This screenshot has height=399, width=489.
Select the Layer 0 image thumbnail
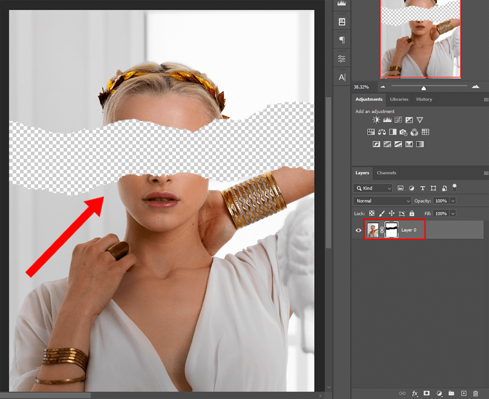[x=372, y=230]
